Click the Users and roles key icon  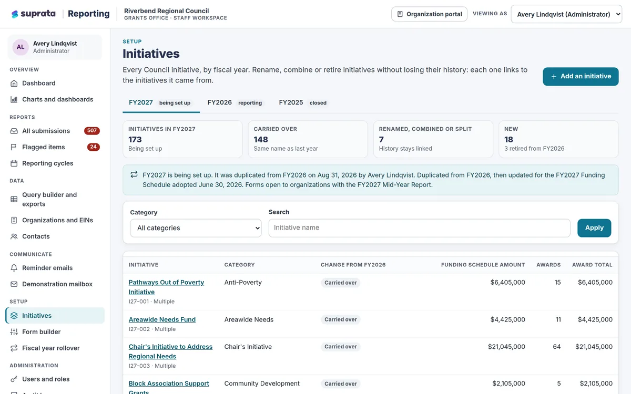[x=14, y=379]
